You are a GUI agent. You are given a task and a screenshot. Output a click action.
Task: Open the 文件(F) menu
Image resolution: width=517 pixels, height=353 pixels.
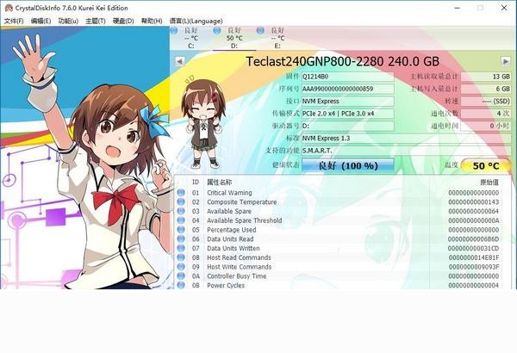14,22
